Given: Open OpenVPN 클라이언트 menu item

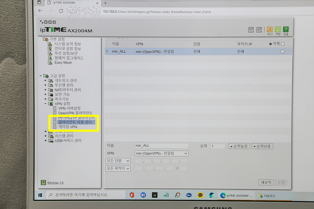Looking at the screenshot, I should pyautogui.click(x=75, y=113).
